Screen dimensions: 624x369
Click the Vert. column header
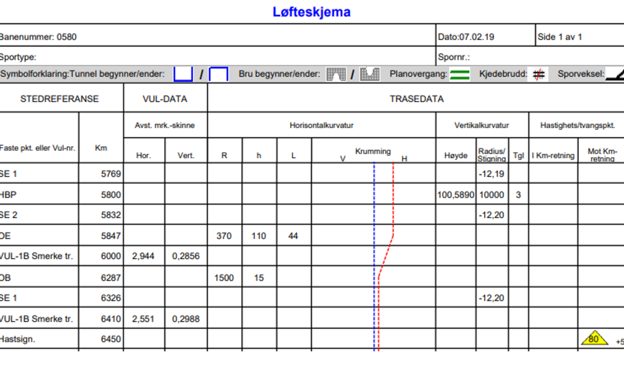click(x=186, y=155)
